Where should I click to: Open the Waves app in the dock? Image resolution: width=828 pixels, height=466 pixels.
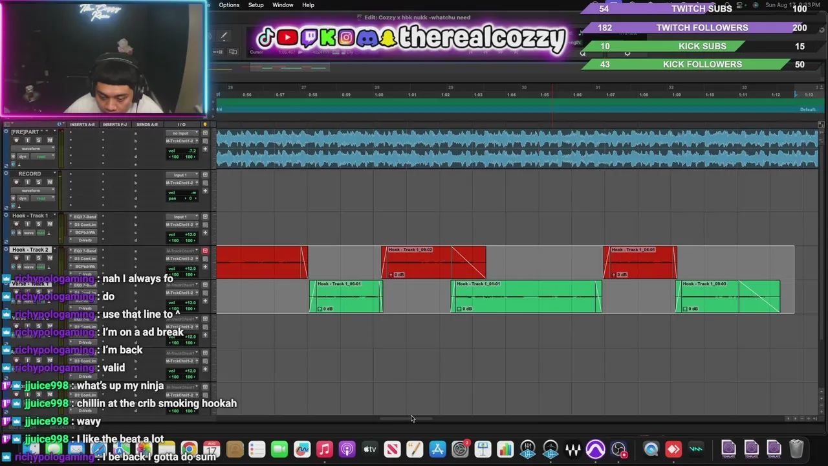point(573,449)
